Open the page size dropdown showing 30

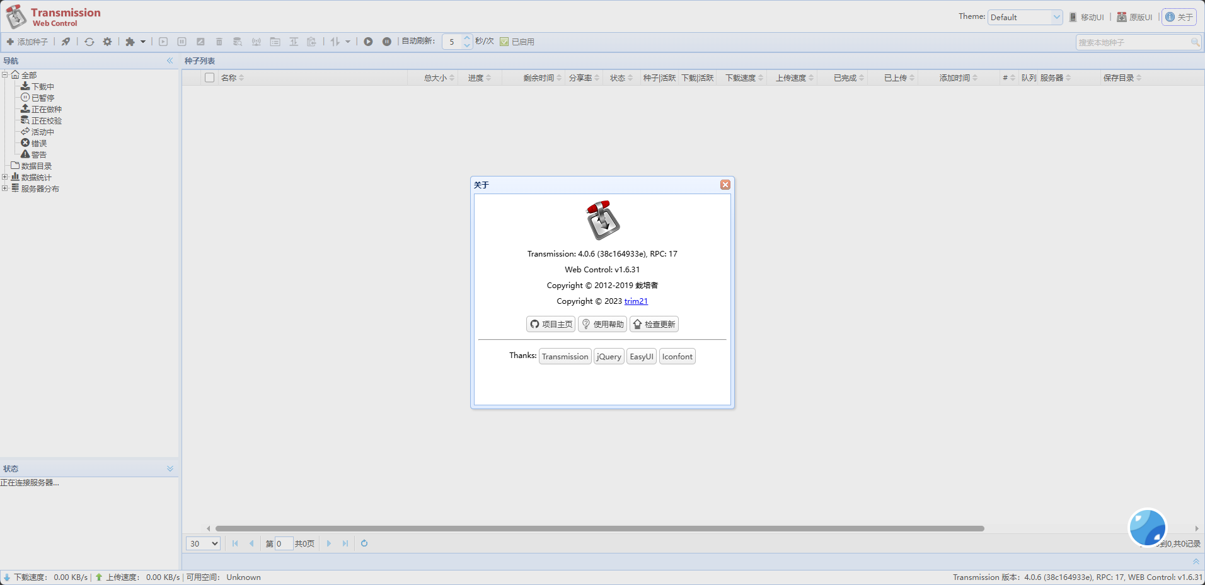click(x=203, y=543)
